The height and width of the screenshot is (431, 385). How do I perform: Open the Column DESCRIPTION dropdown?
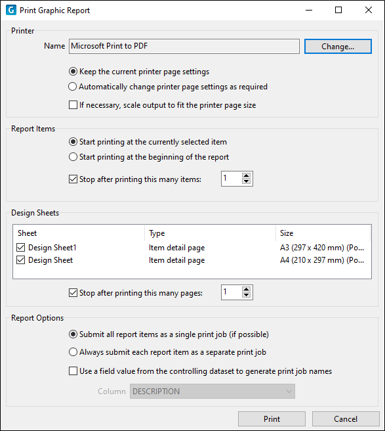pos(213,391)
